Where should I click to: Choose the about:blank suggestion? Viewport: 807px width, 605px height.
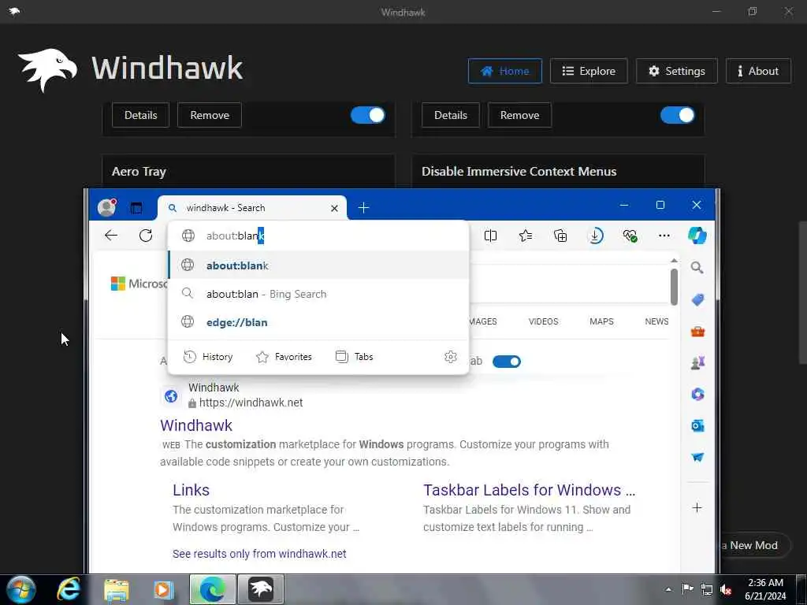(x=318, y=265)
